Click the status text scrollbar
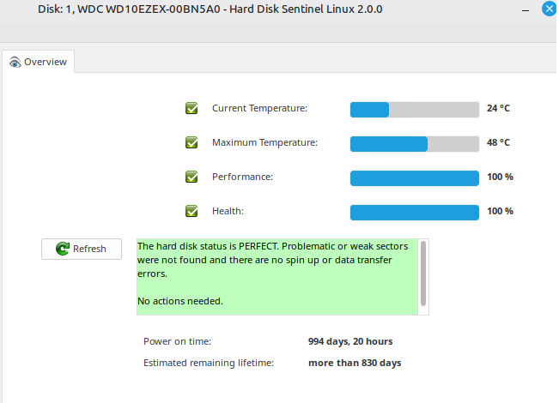The height and width of the screenshot is (403, 559). pyautogui.click(x=422, y=273)
